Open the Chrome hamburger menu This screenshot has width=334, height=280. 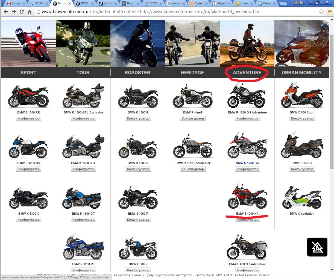click(x=330, y=12)
